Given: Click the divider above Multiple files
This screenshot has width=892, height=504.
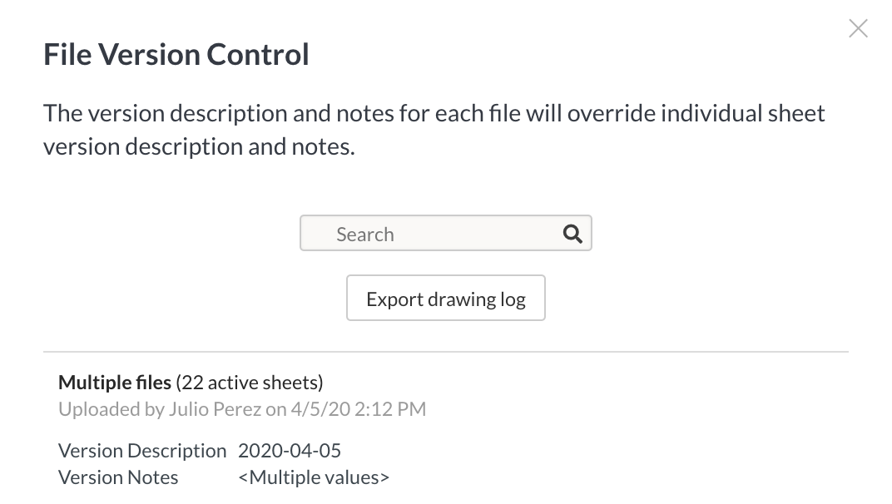Looking at the screenshot, I should (446, 352).
